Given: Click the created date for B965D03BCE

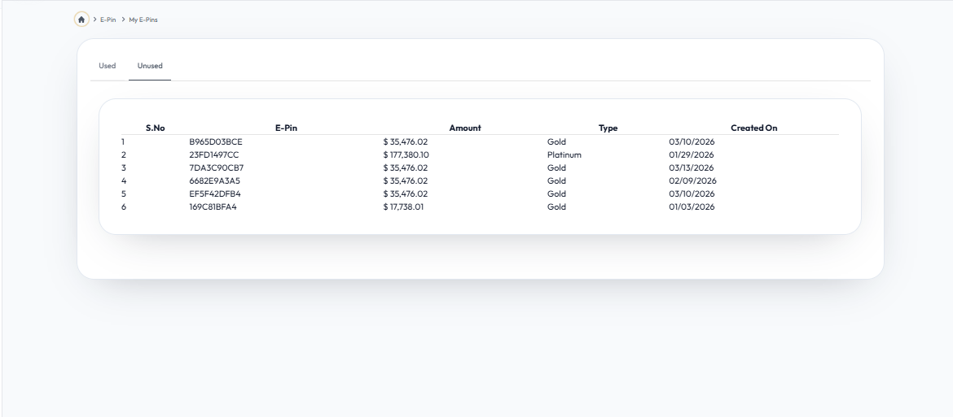Looking at the screenshot, I should pos(692,141).
